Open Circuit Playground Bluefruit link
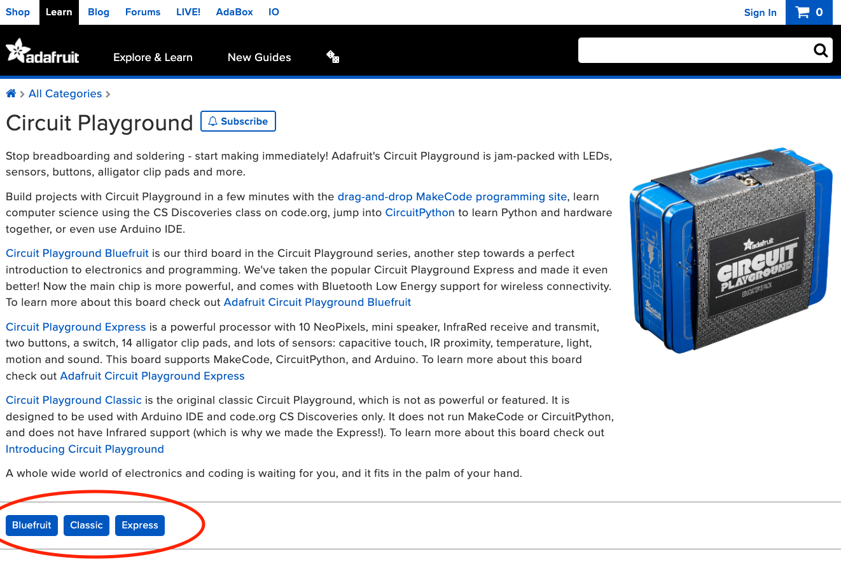This screenshot has width=841, height=571. coord(77,253)
